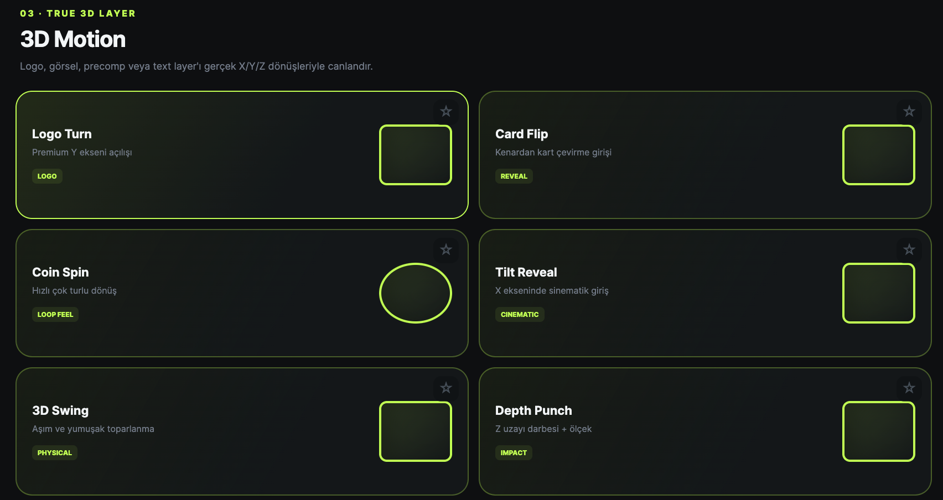Click the '03 · TRUE 3D LAYER' label

77,13
